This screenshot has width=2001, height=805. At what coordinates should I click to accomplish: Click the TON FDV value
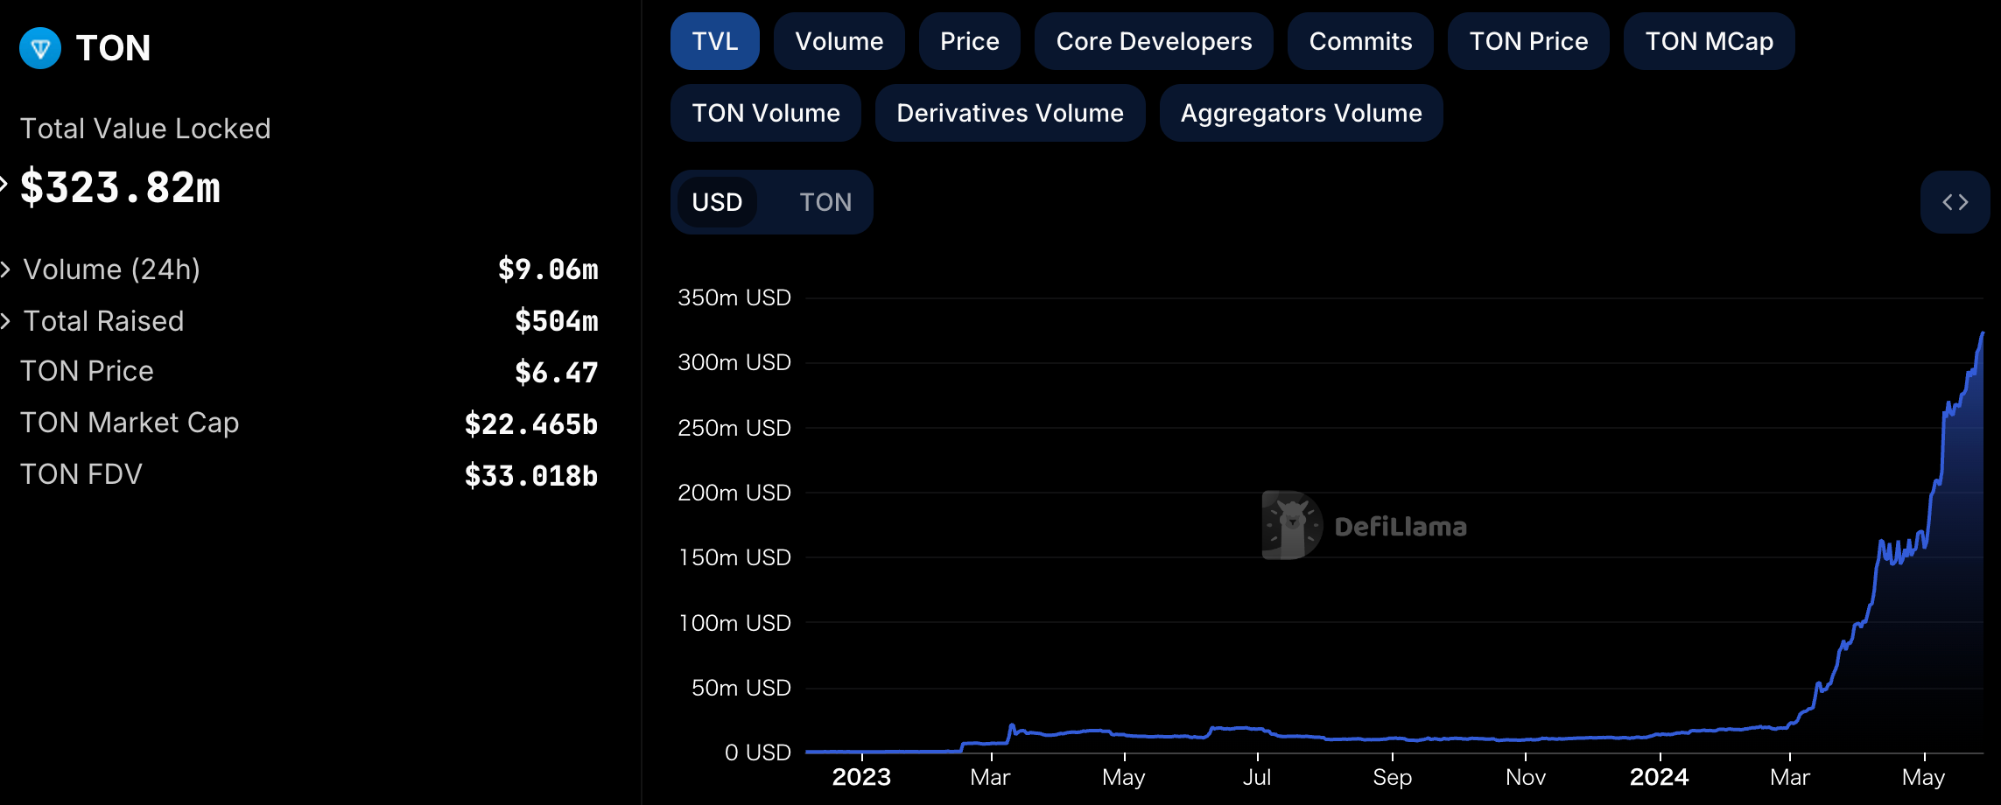point(530,474)
